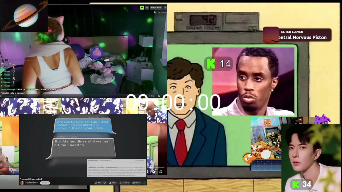Click the Kick logo next to 14
342x192 pixels.
pos(211,64)
